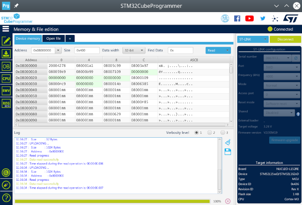Click the log panel vertical scrollbar
Screen dimensions: 302x205
click(x=220, y=166)
